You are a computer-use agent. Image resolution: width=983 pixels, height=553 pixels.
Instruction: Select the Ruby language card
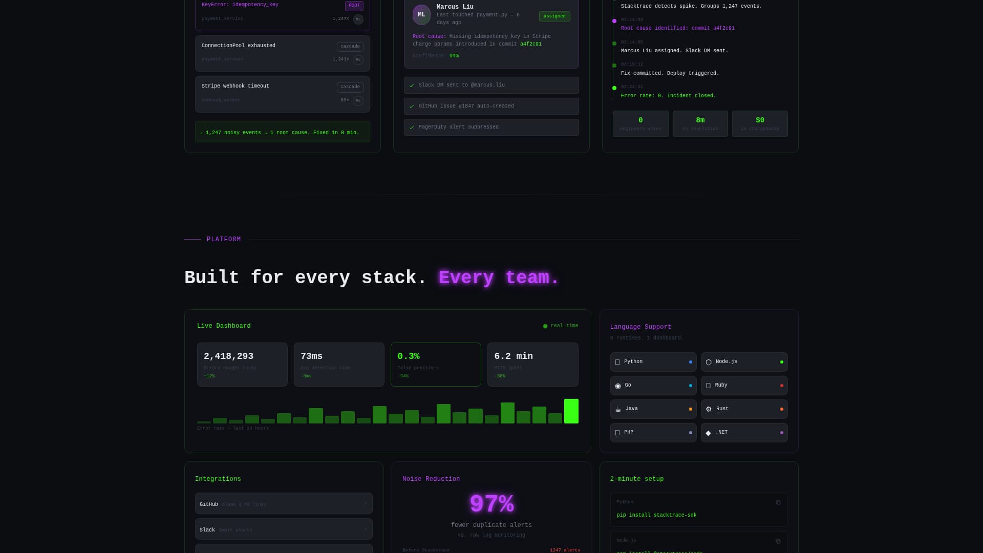pos(744,386)
